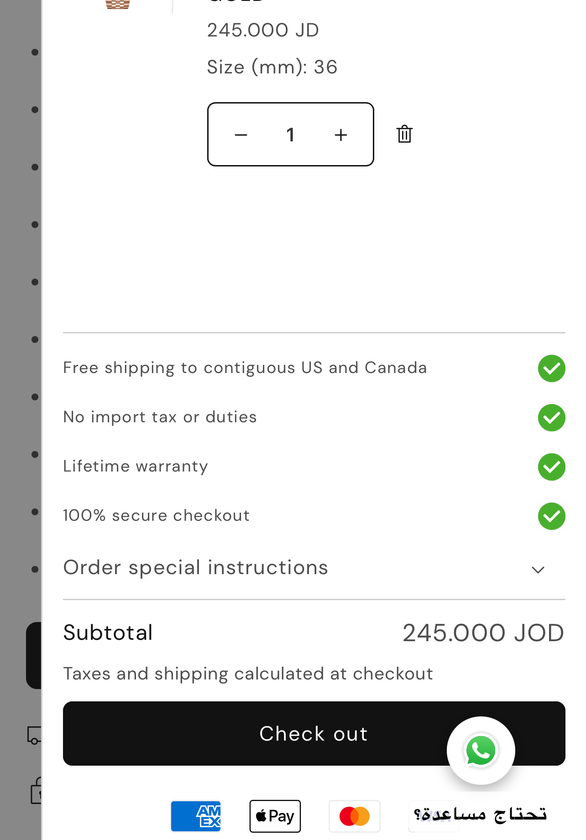Click the green check beside free shipping
Screen dimensions: 586x840
point(551,368)
